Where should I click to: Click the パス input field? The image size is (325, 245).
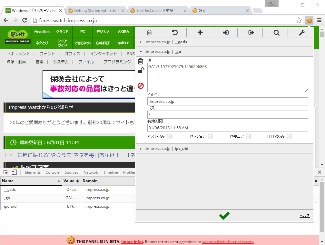click(228, 115)
